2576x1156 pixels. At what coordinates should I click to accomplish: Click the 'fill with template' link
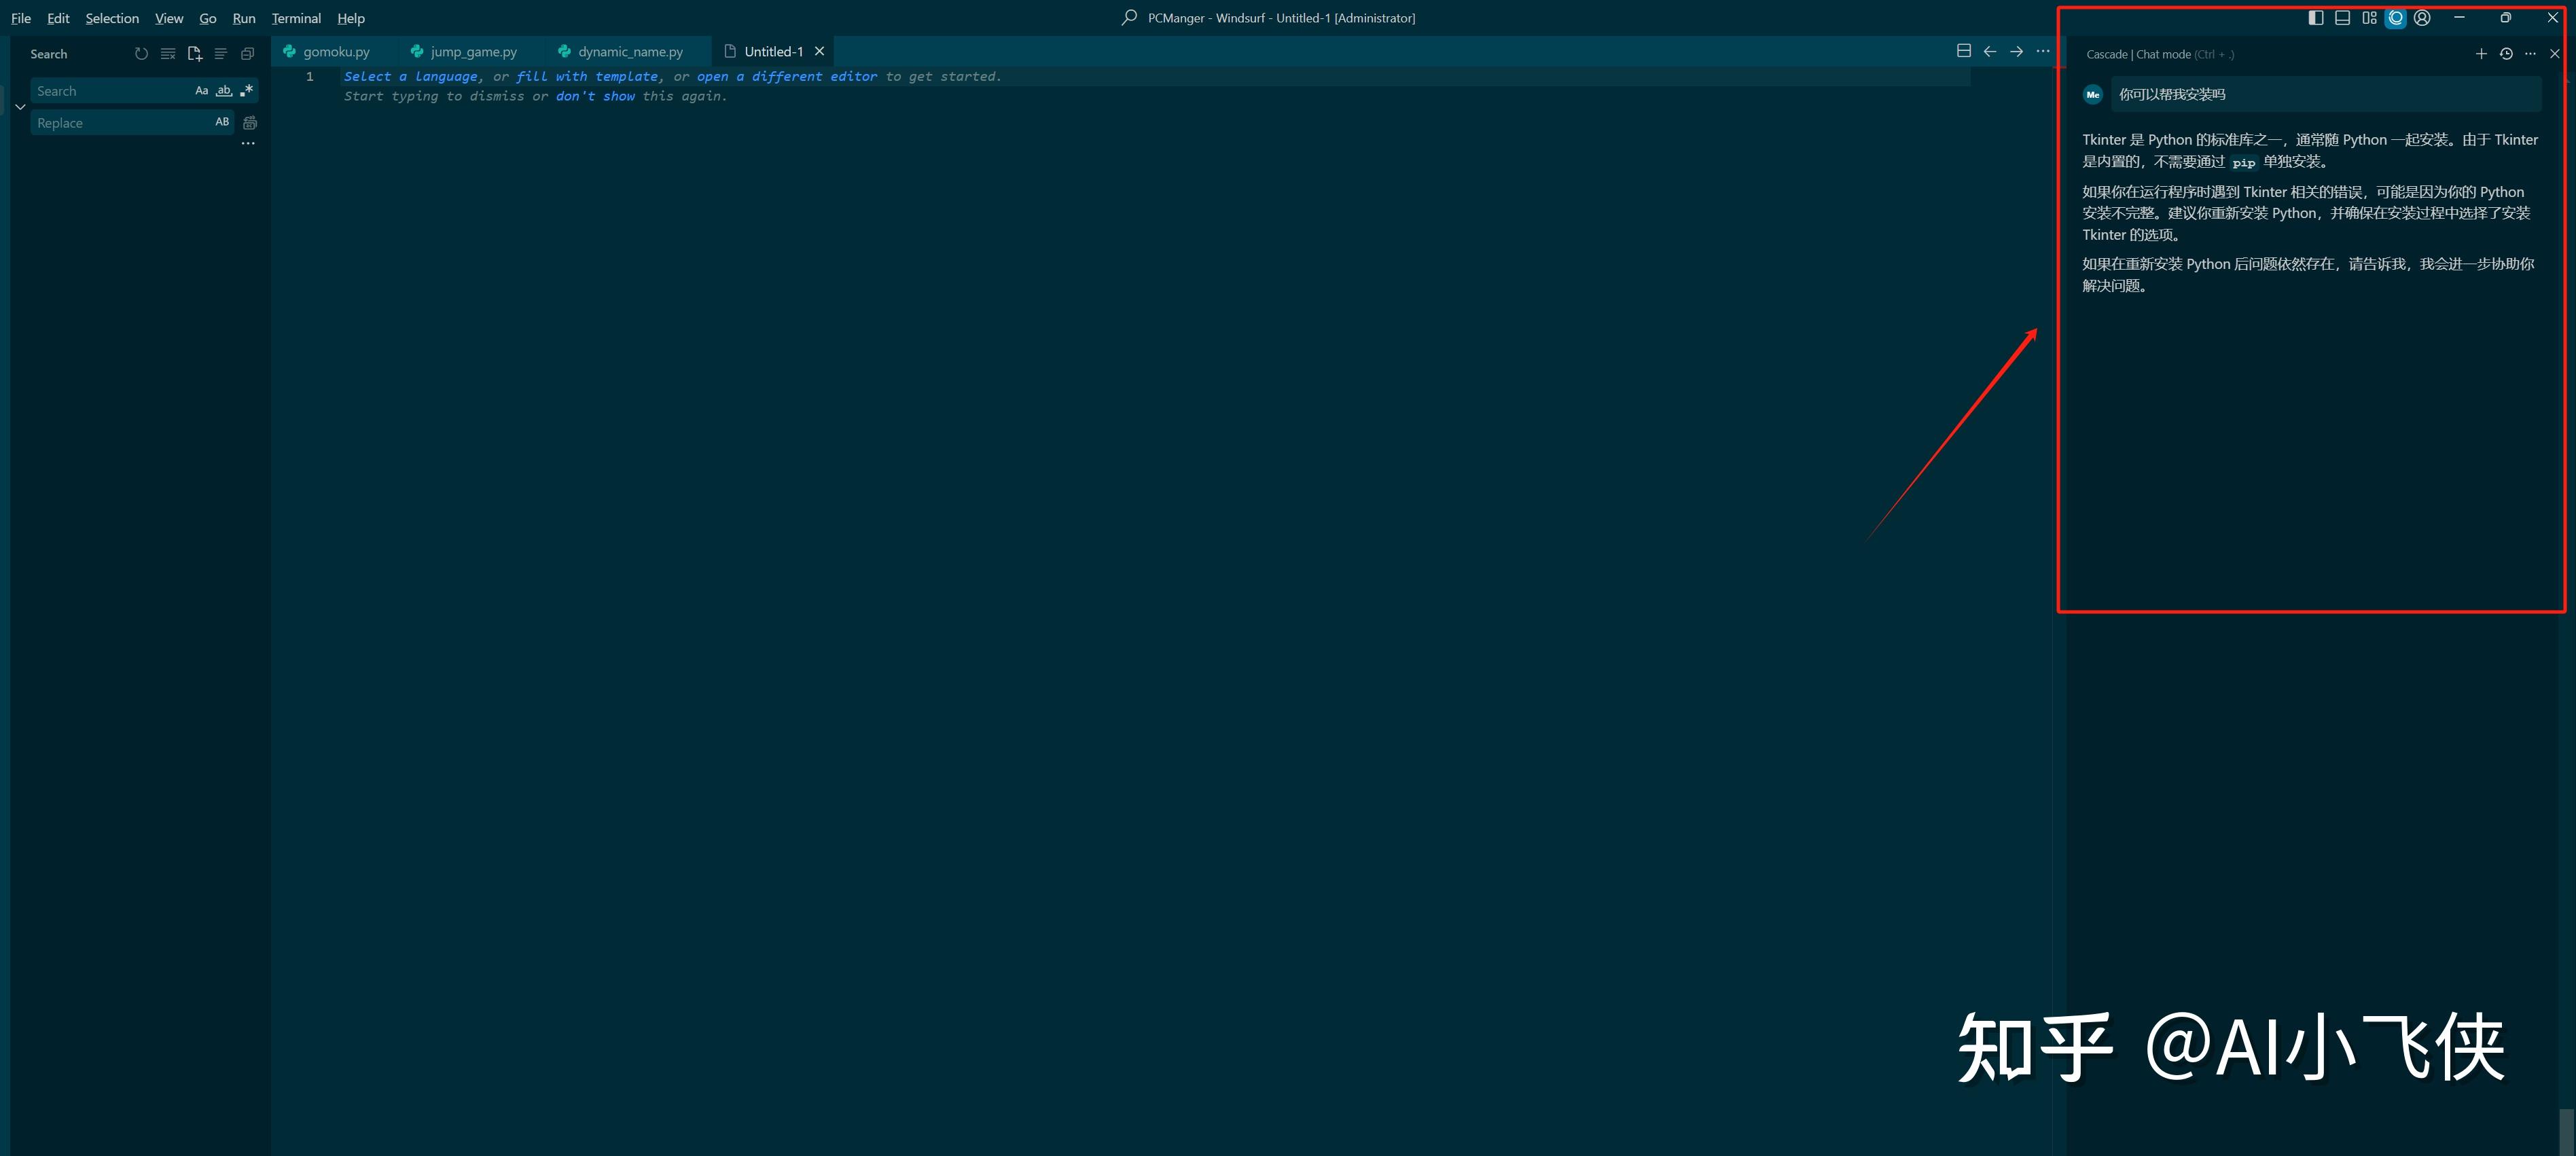[x=587, y=77]
